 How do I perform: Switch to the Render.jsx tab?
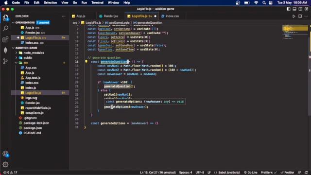111,16
